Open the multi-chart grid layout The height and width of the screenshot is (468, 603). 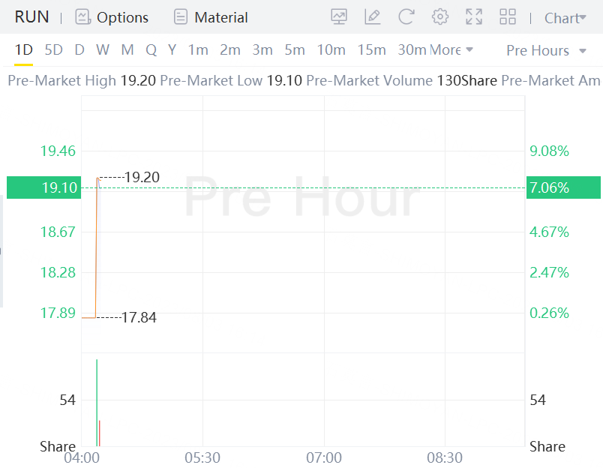click(508, 17)
